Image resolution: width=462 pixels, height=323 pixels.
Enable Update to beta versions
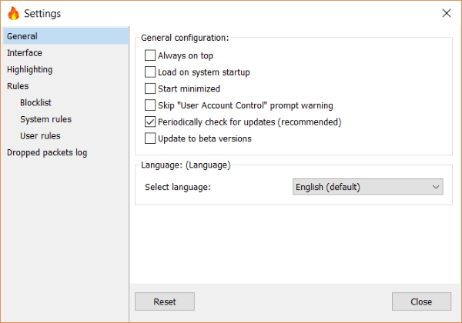pos(150,138)
